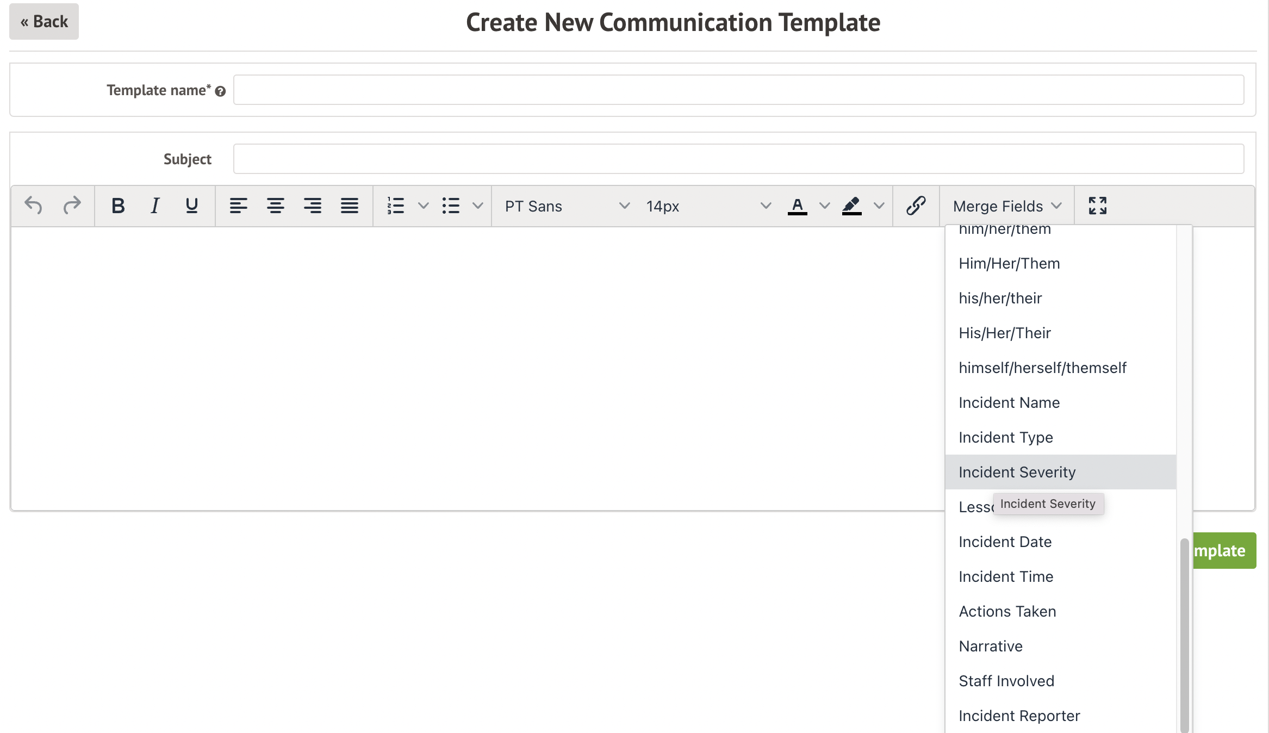Select Incident Date merge field

1005,542
